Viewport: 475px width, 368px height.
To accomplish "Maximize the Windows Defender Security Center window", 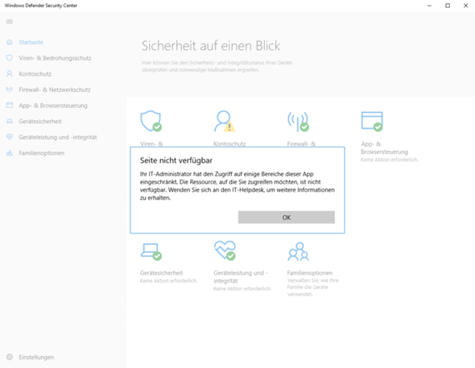I will point(448,6).
